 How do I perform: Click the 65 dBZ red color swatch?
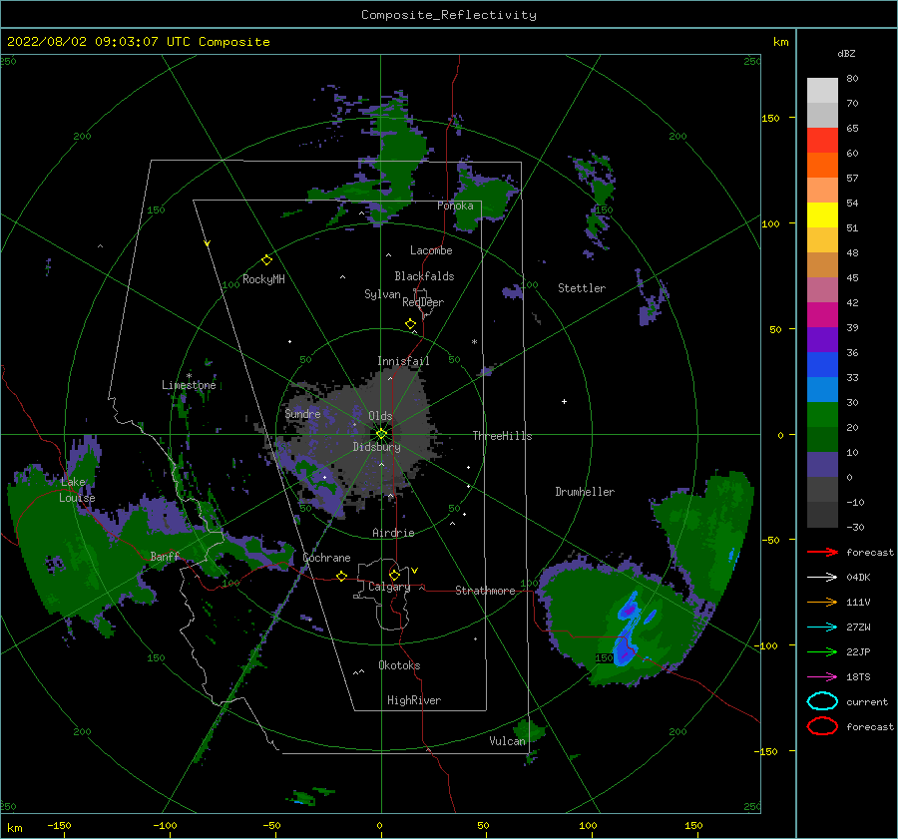[x=822, y=140]
